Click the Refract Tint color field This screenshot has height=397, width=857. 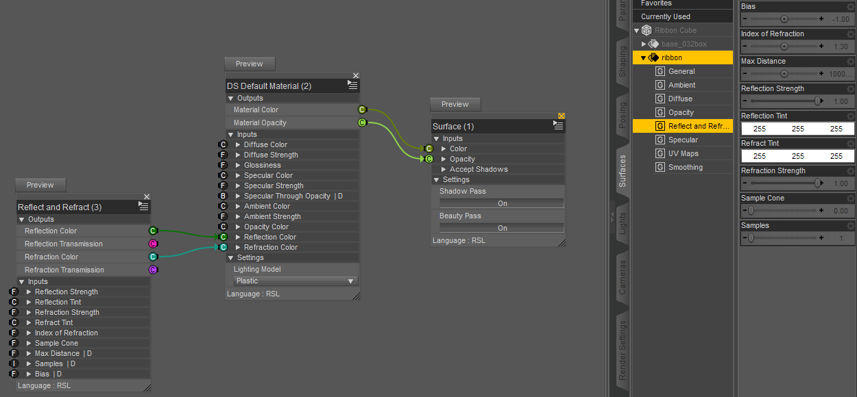(798, 156)
